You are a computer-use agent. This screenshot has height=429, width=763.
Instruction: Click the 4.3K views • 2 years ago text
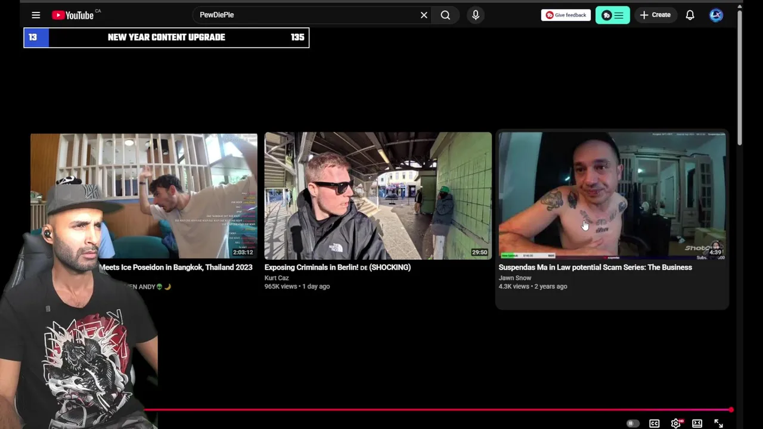click(x=533, y=287)
